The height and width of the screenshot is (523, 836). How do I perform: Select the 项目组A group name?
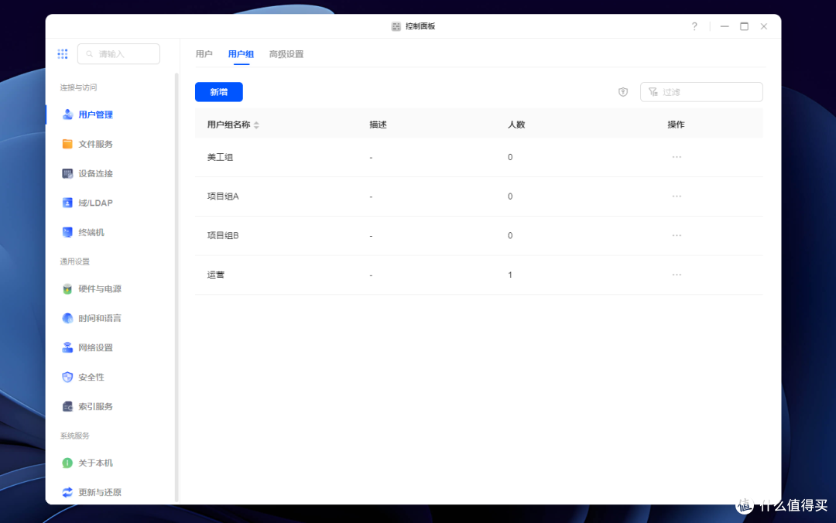pos(223,197)
